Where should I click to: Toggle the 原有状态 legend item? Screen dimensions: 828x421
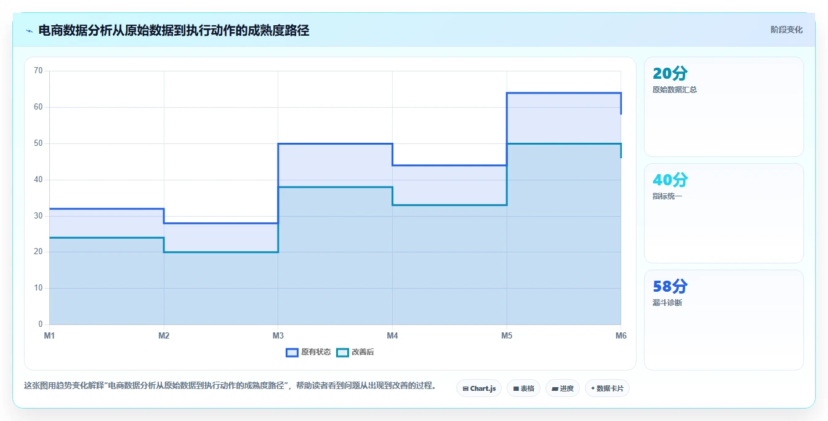[308, 352]
